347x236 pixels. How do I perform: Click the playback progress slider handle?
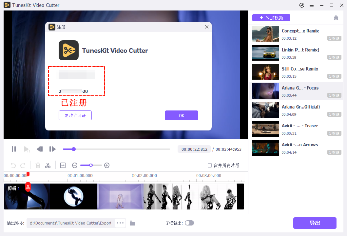tap(74, 149)
